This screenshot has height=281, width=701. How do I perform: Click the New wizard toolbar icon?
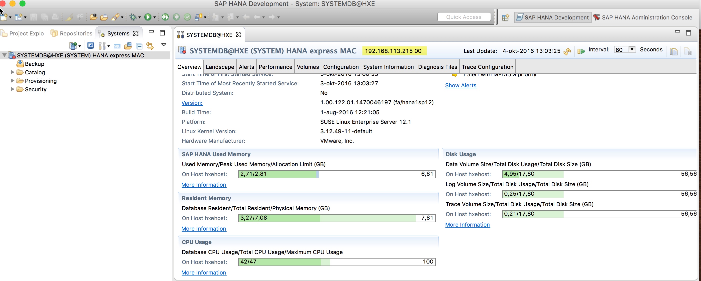point(4,17)
